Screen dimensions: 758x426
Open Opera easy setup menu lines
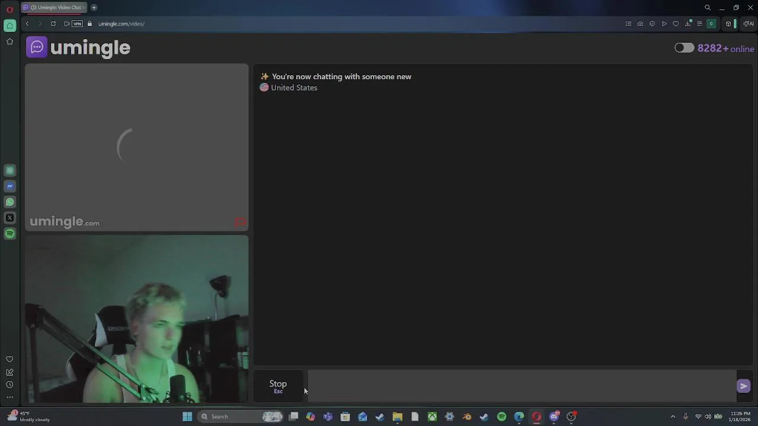coord(699,24)
